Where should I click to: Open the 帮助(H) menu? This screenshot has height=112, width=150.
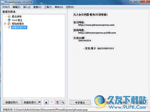click(59, 7)
